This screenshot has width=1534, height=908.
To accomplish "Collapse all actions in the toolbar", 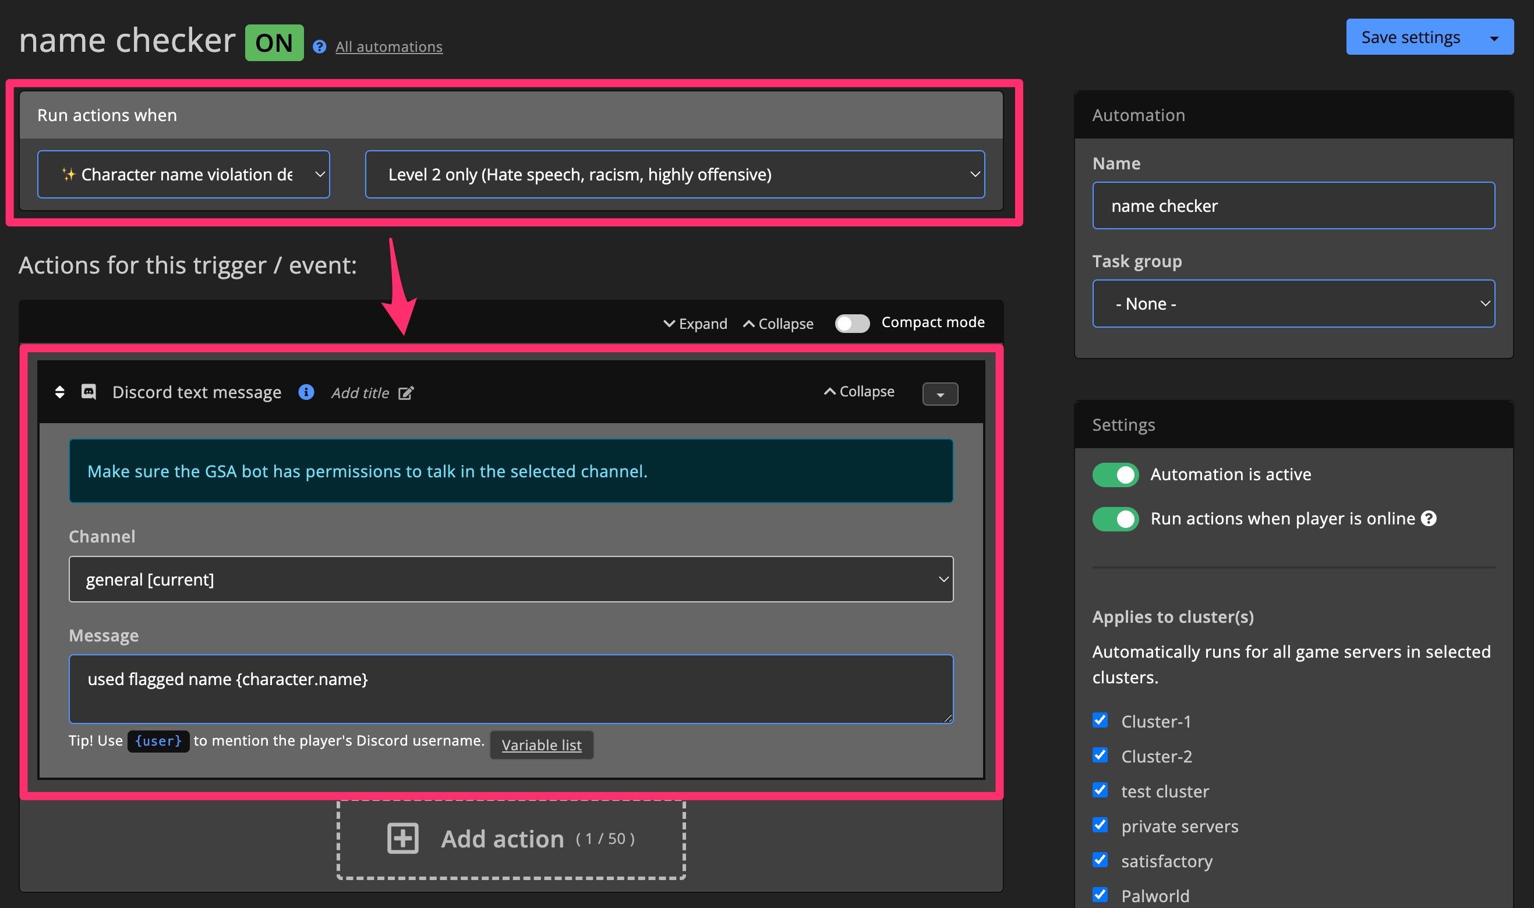I will [x=778, y=323].
